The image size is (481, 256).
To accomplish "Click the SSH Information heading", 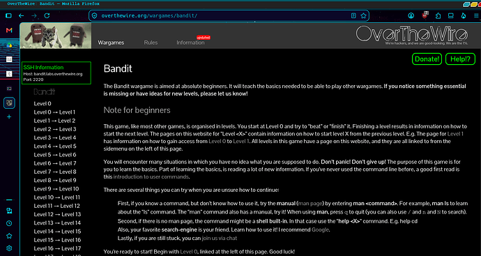I will [43, 68].
